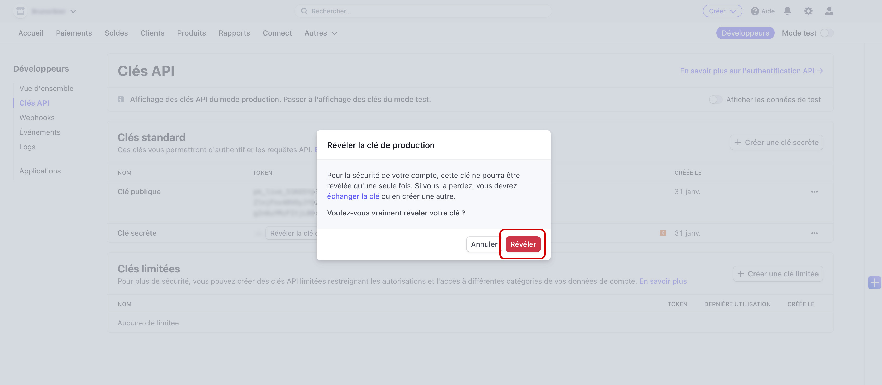Image resolution: width=882 pixels, height=385 pixels.
Task: Click the blue plus widget on right edge
Action: [x=874, y=282]
